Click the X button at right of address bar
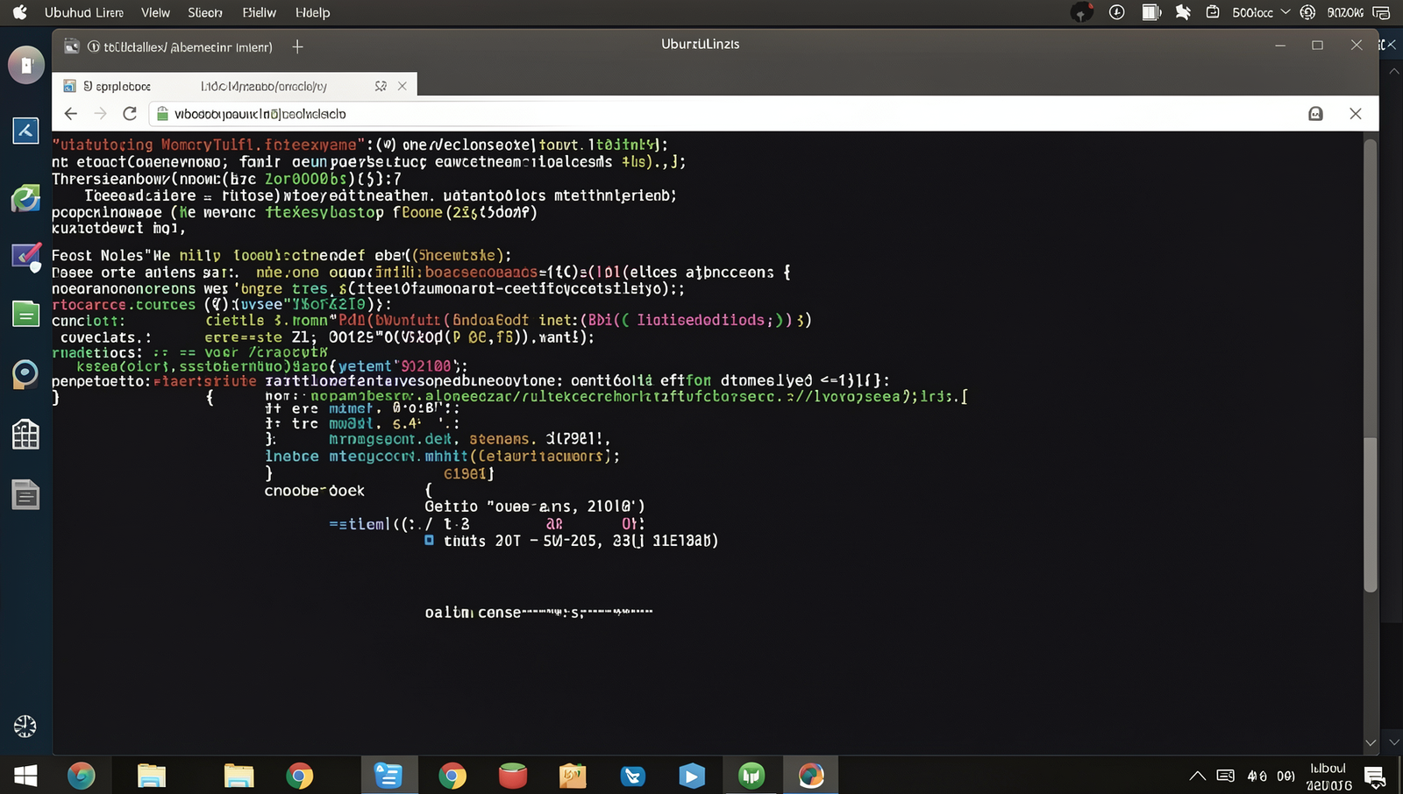1403x794 pixels. 1356,113
